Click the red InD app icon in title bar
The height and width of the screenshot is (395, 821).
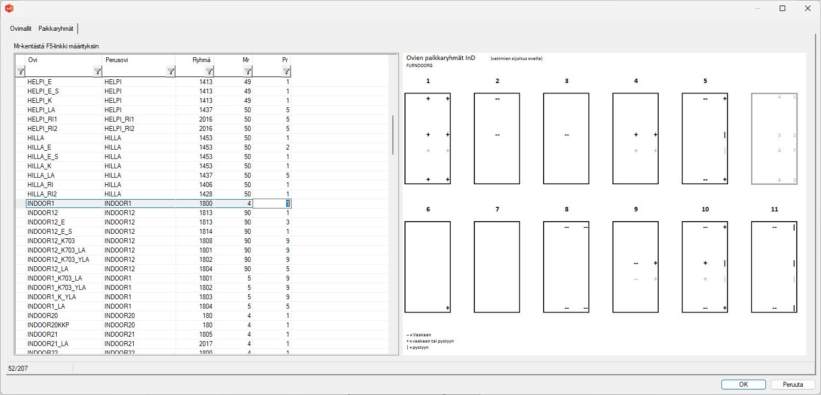(x=9, y=8)
